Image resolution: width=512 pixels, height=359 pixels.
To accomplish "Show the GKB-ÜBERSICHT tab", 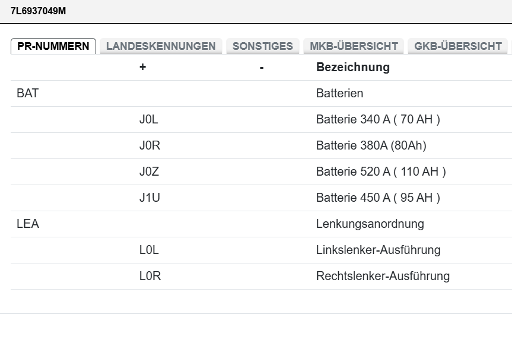I will pos(457,46).
